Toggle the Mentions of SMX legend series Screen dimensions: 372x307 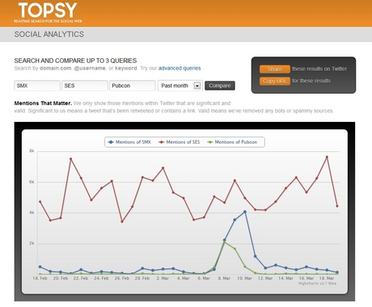pos(129,142)
